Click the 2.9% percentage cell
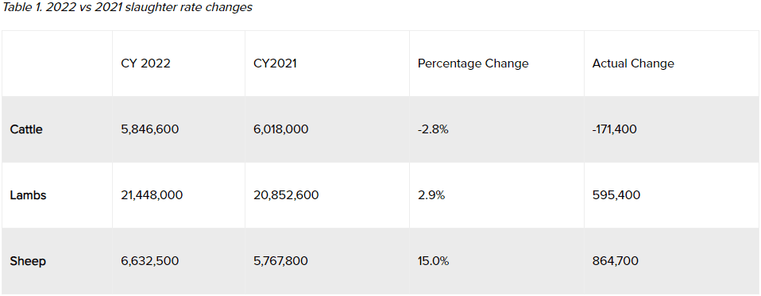This screenshot has width=761, height=296. click(x=431, y=195)
